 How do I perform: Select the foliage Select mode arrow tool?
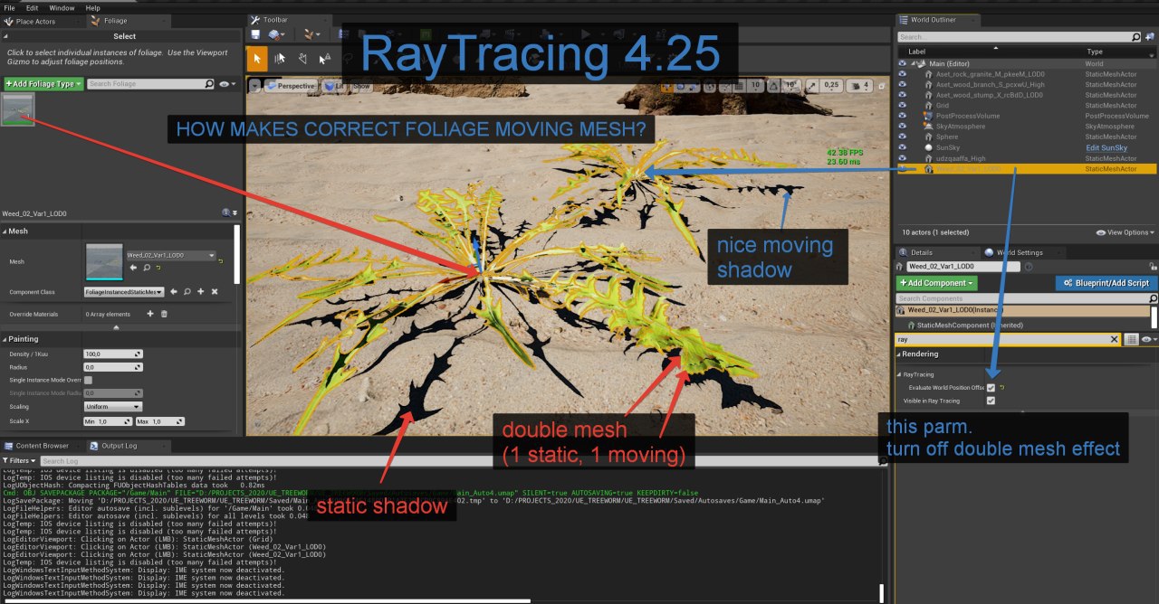258,59
